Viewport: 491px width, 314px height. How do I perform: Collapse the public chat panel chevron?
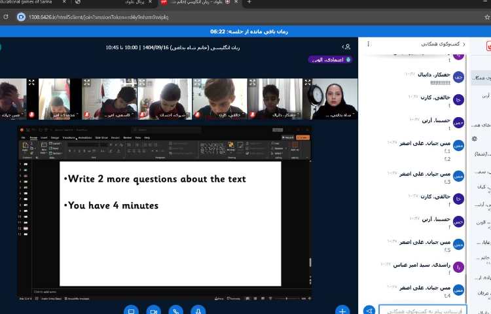(464, 44)
